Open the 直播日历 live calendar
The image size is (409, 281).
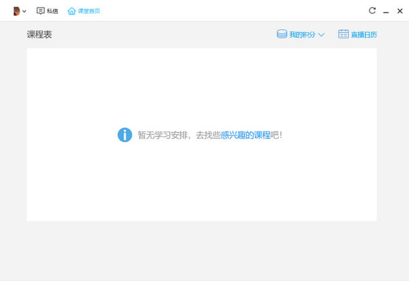pos(364,34)
